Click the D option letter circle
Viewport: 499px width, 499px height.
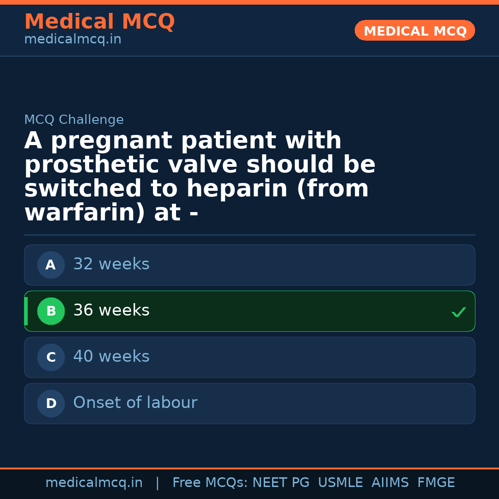coord(51,404)
